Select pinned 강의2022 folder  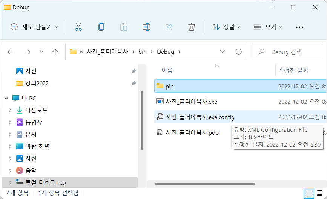pos(32,83)
